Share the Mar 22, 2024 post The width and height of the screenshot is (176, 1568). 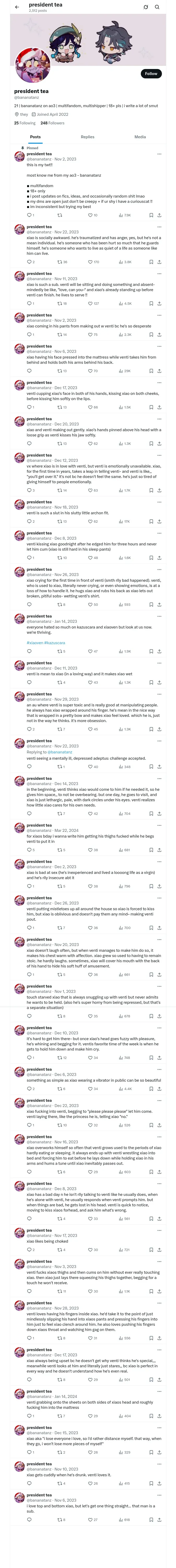tap(159, 850)
